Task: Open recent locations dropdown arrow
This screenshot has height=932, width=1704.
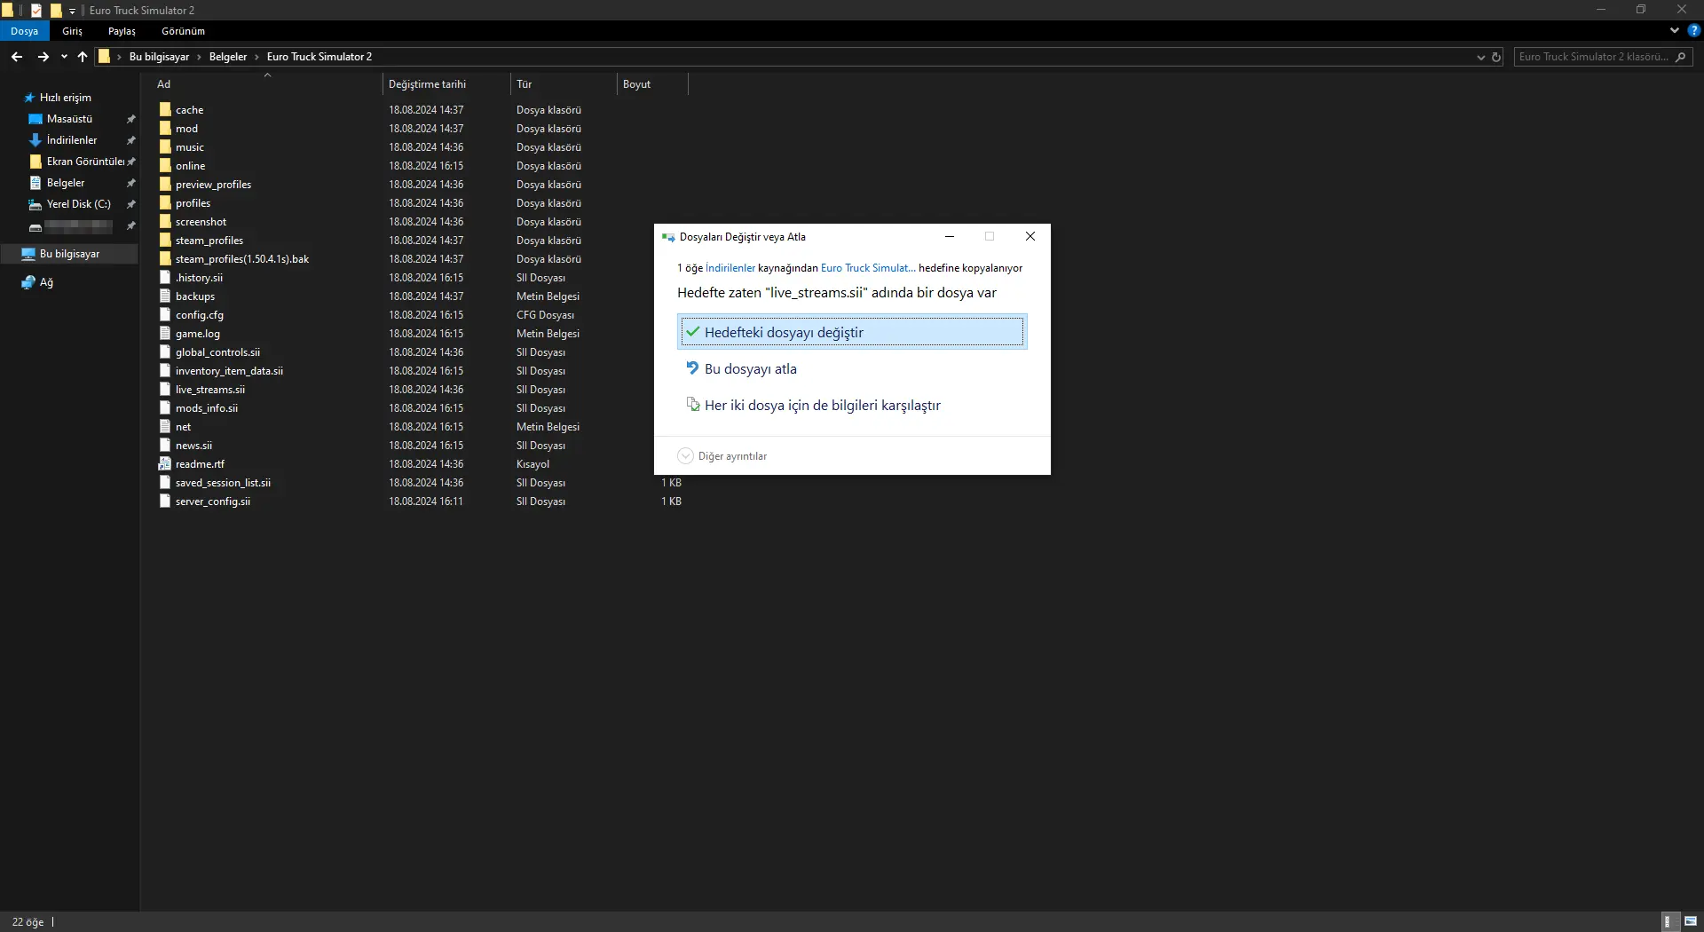Action: pos(64,57)
